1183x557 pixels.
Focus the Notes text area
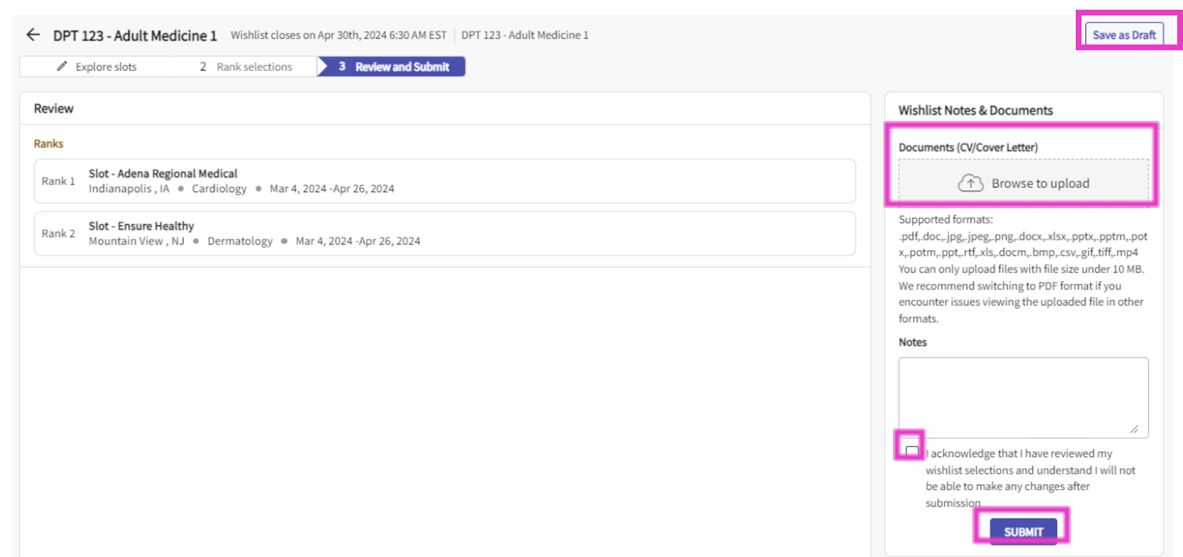click(1023, 396)
